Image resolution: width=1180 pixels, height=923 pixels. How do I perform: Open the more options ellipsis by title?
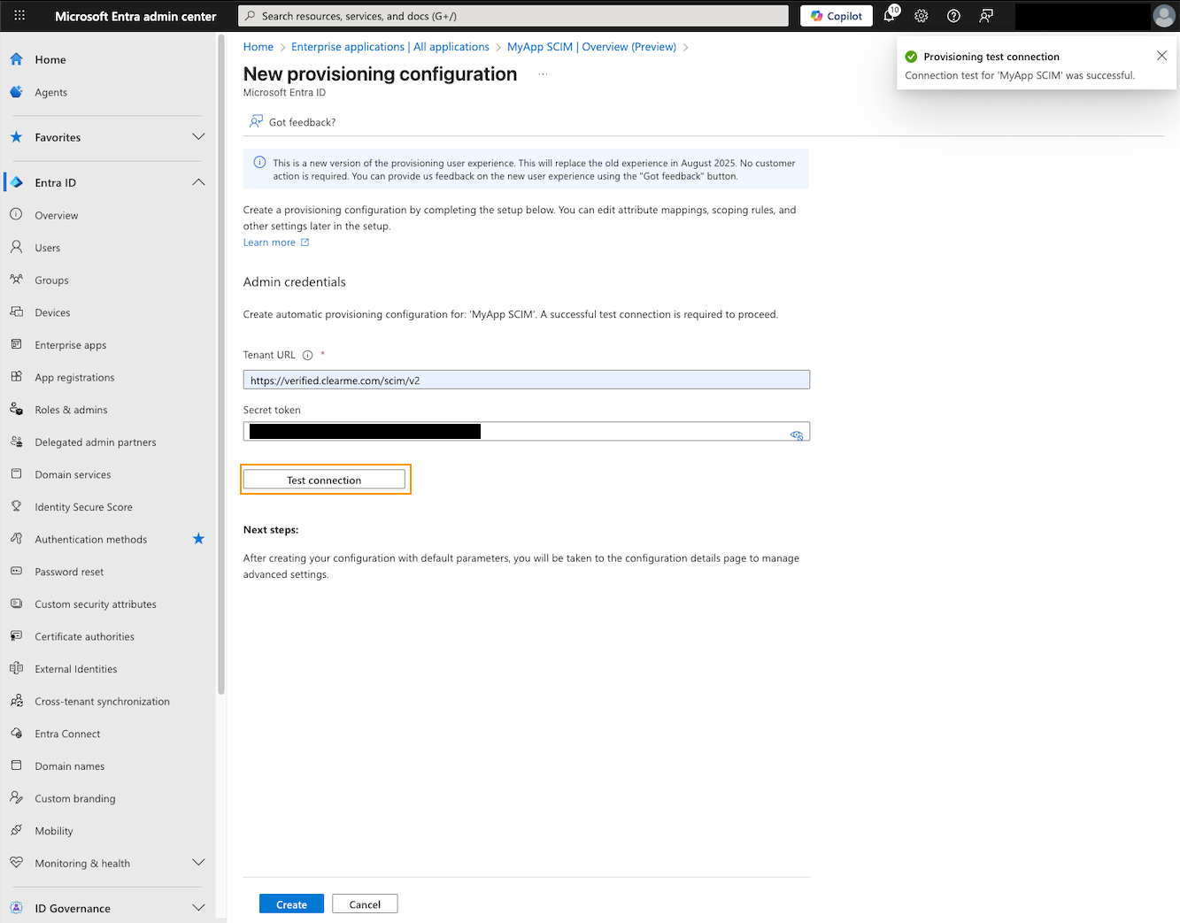point(543,74)
